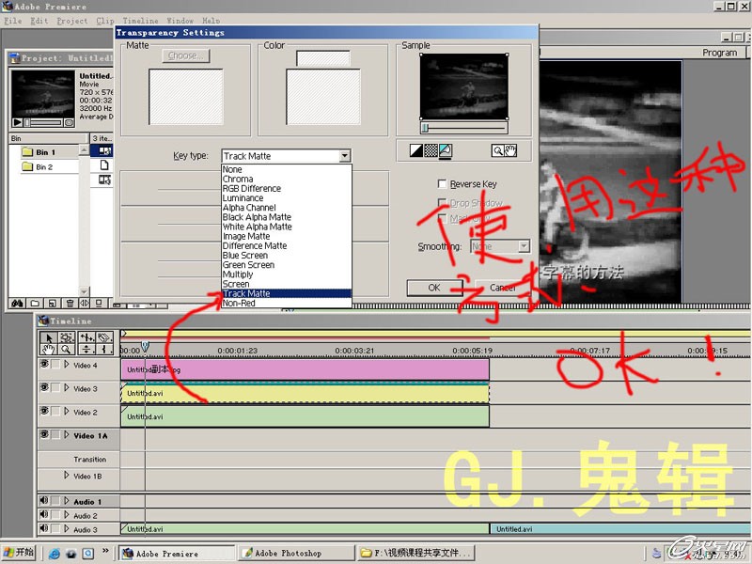752x564 pixels.
Task: Click the Create Item icon in Project
Action: point(53,303)
